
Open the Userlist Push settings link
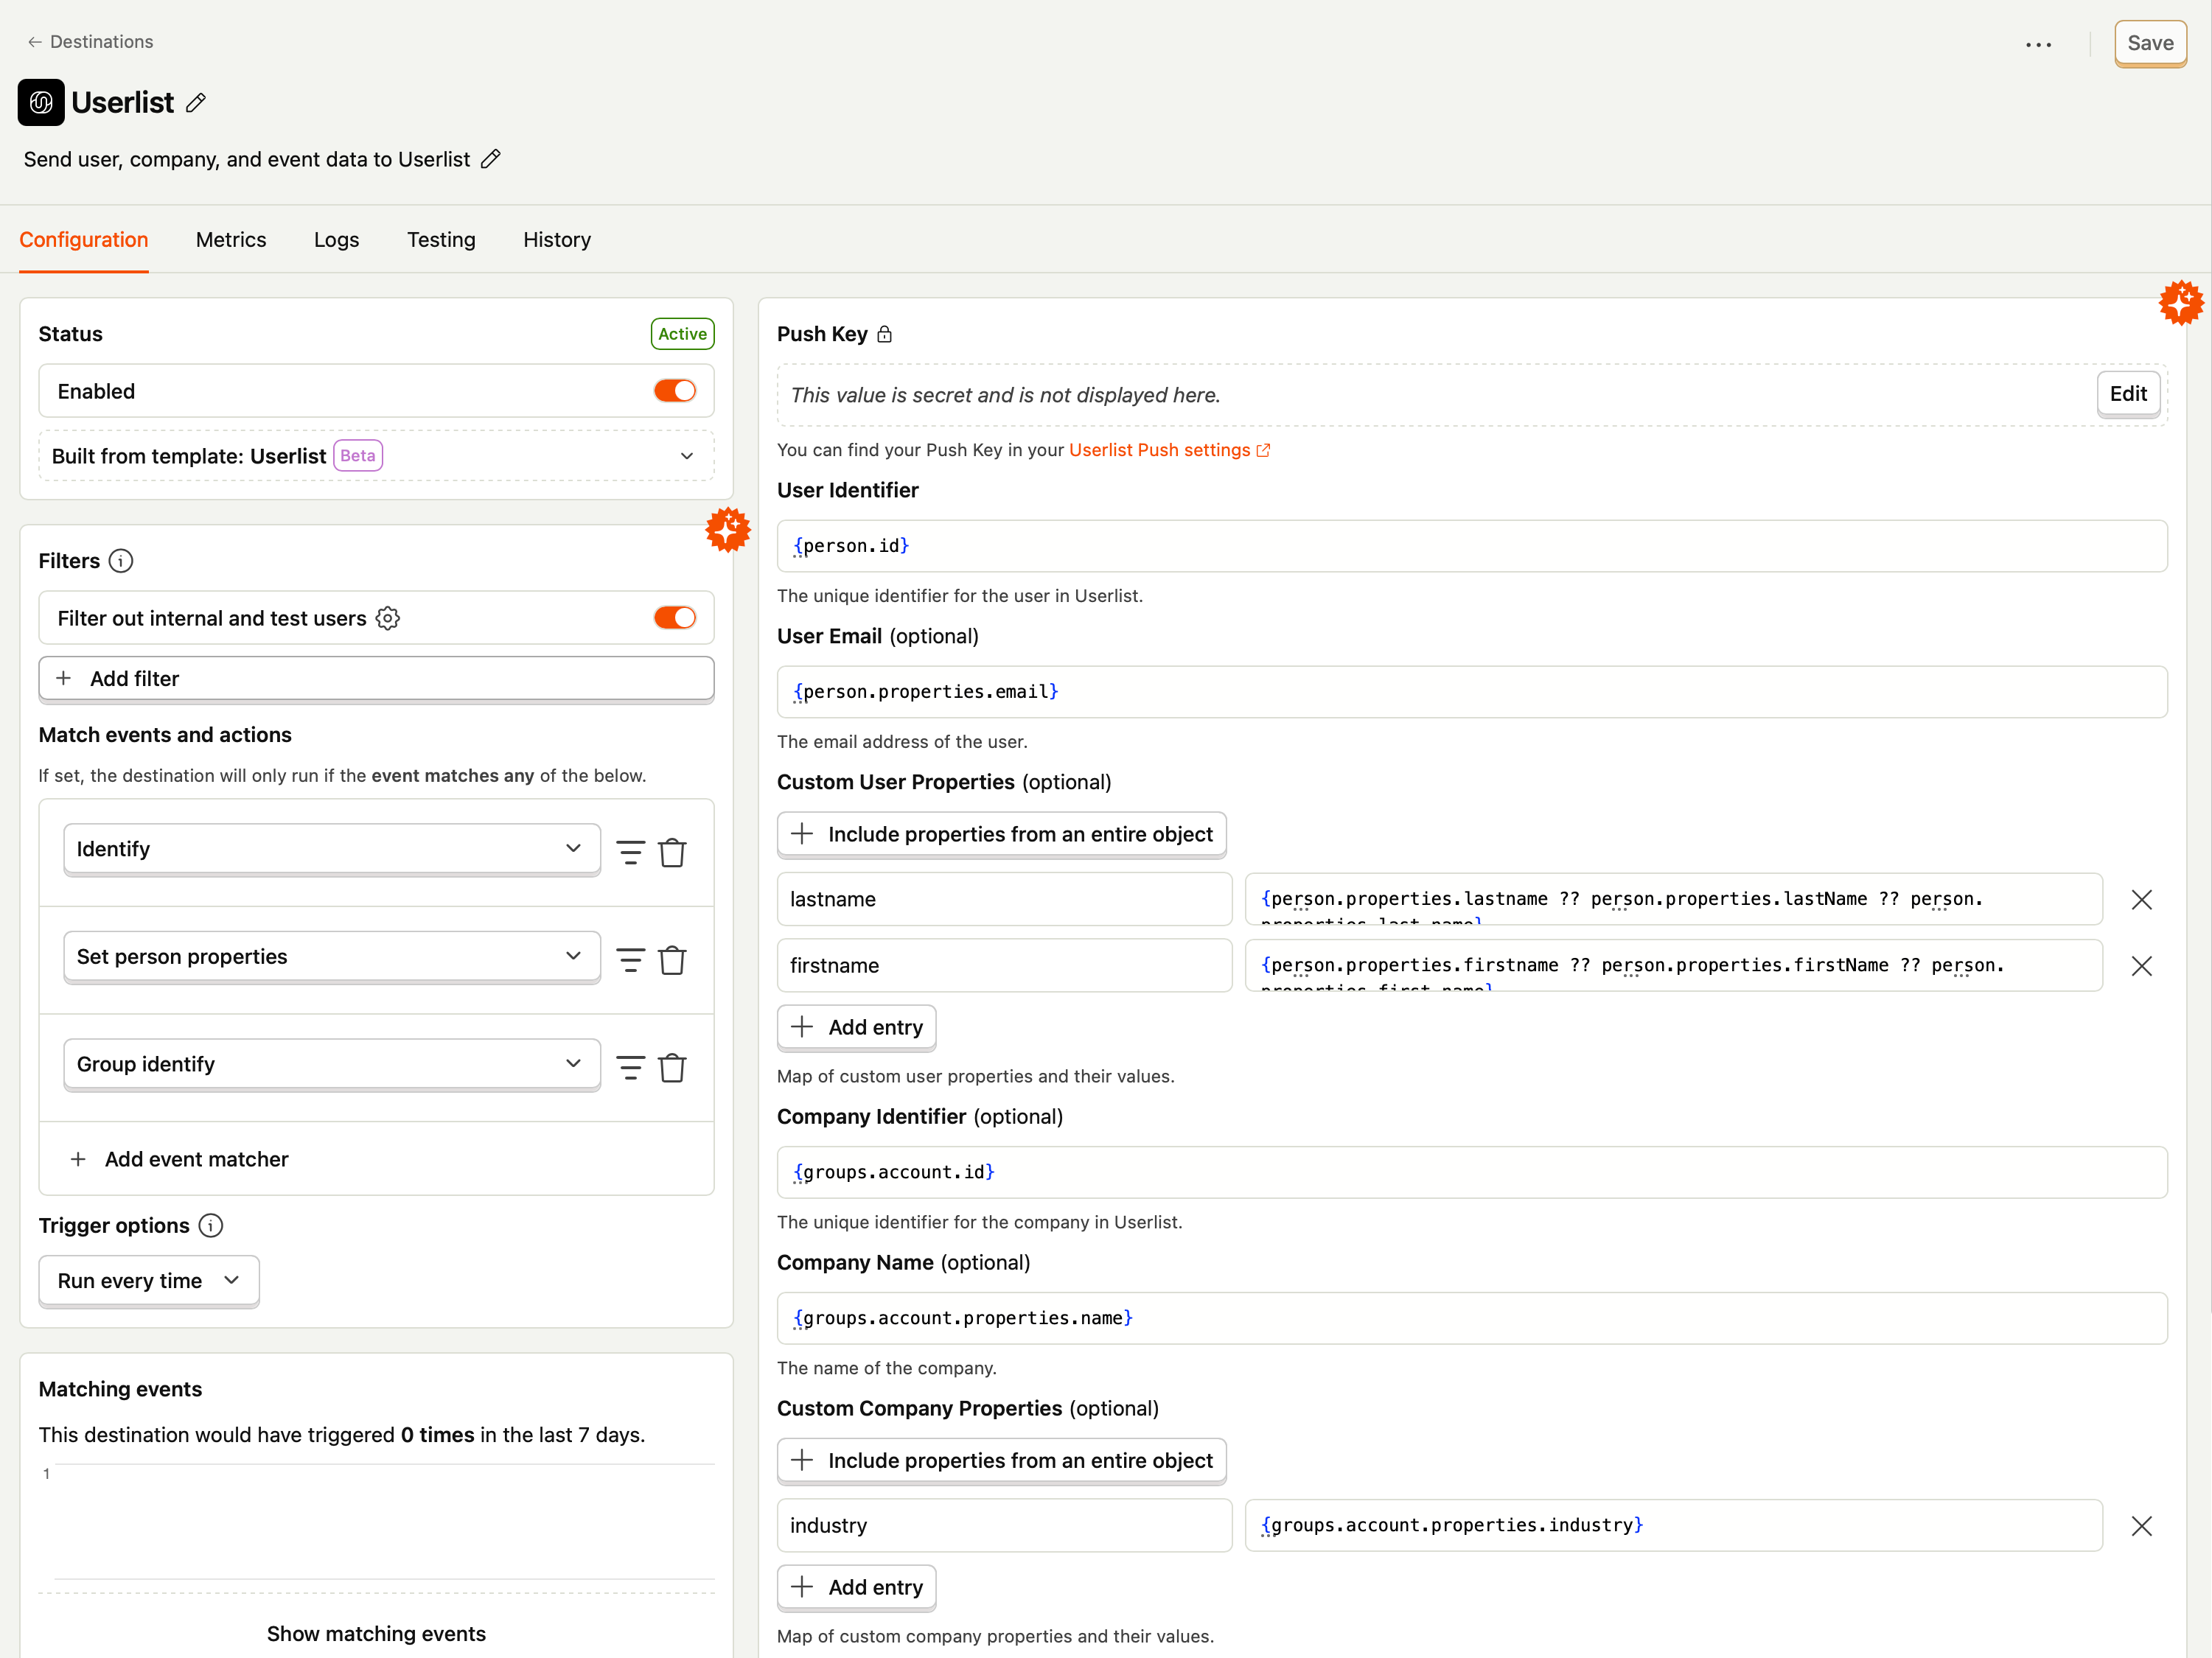click(1160, 450)
